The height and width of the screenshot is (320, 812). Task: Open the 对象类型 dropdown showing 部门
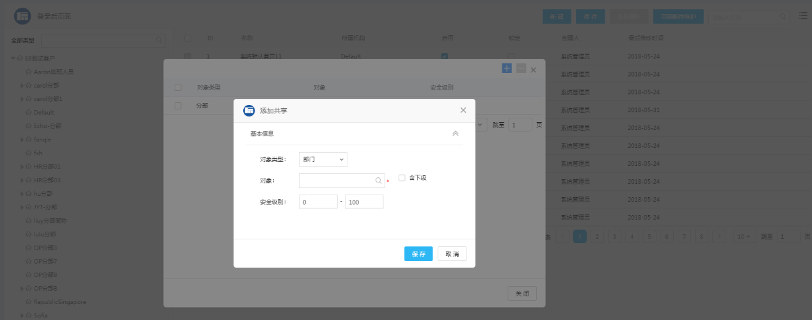coord(322,159)
